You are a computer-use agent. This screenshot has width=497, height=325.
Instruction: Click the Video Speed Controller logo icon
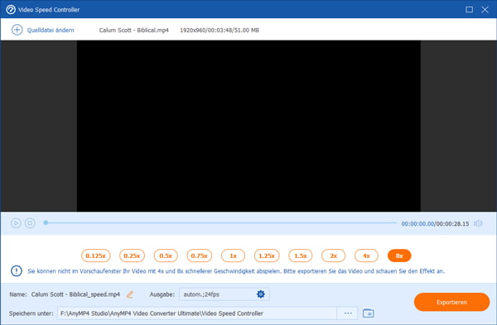(11, 9)
